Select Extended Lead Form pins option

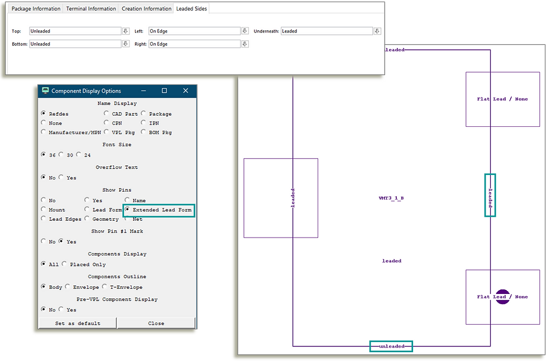127,209
